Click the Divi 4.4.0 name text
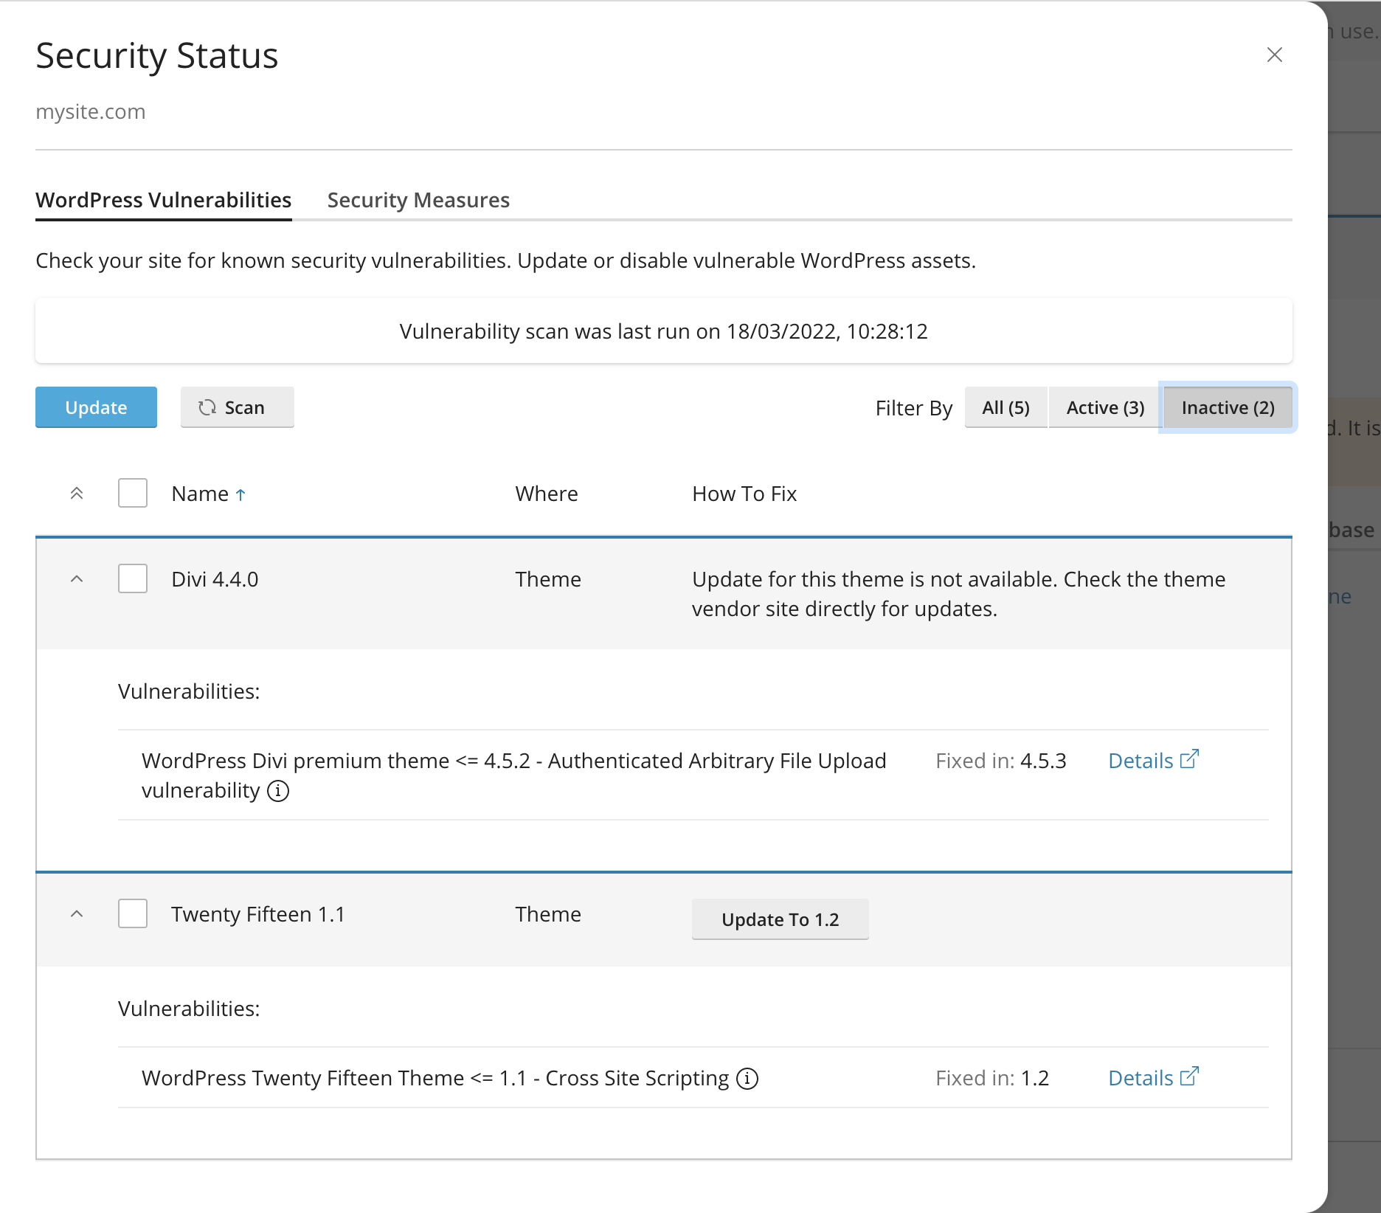The width and height of the screenshot is (1381, 1213). click(215, 579)
